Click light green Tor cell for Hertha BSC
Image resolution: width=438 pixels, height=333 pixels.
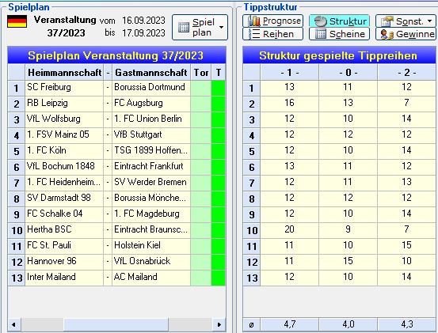[201, 230]
